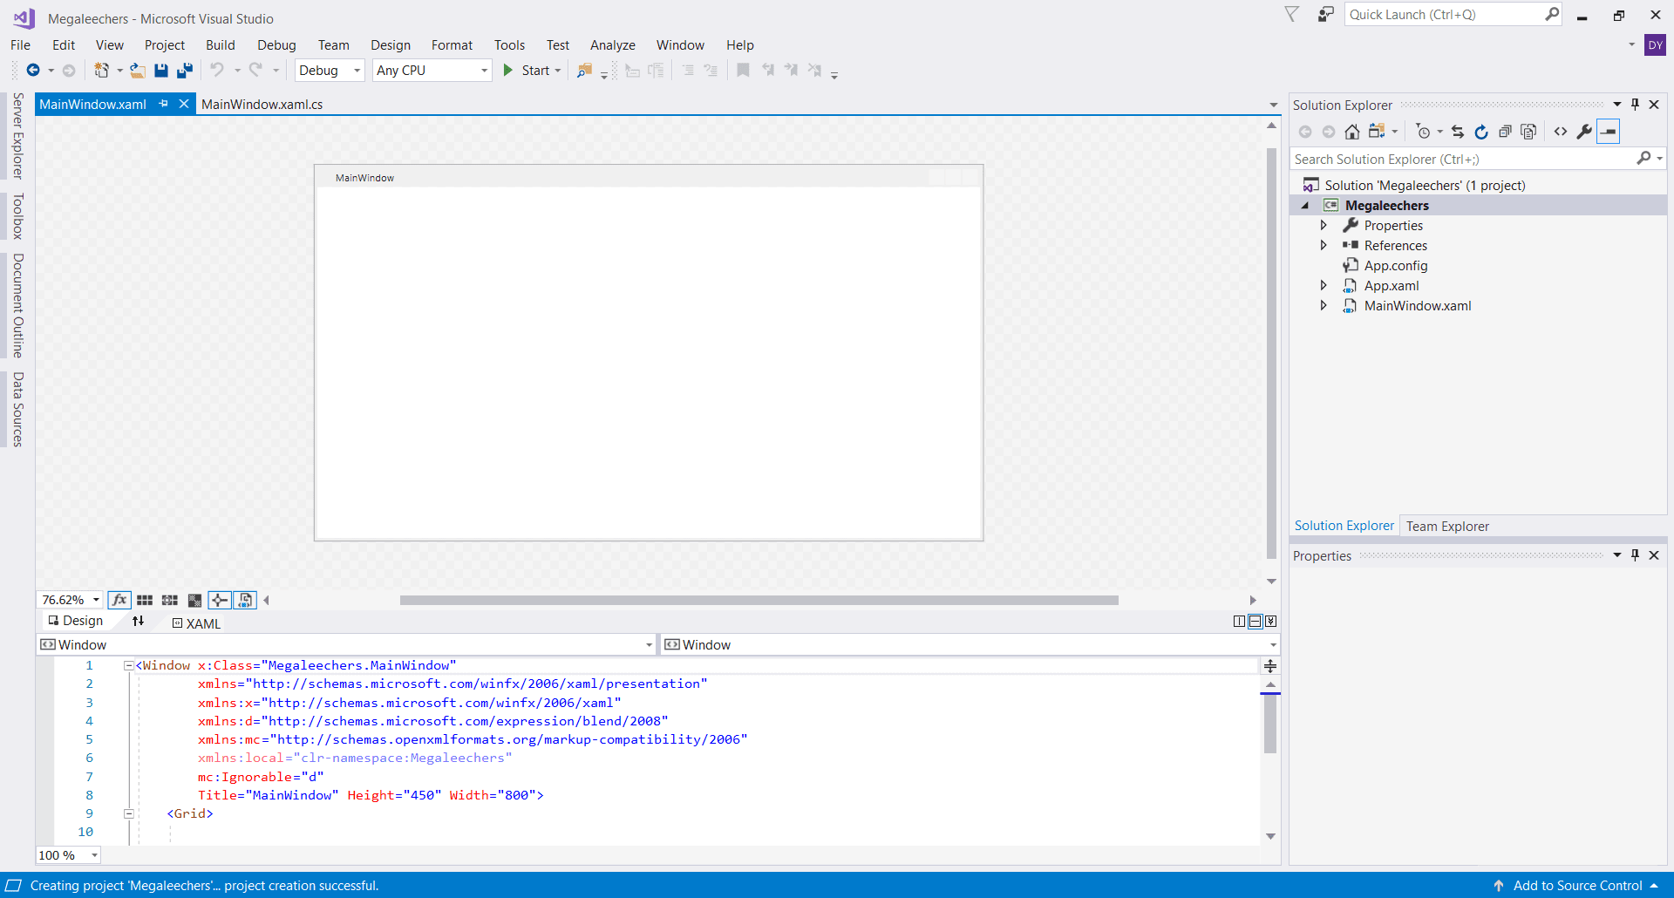1674x898 pixels.
Task: Toggle snapping to snaplines in designer
Action: [x=220, y=600]
